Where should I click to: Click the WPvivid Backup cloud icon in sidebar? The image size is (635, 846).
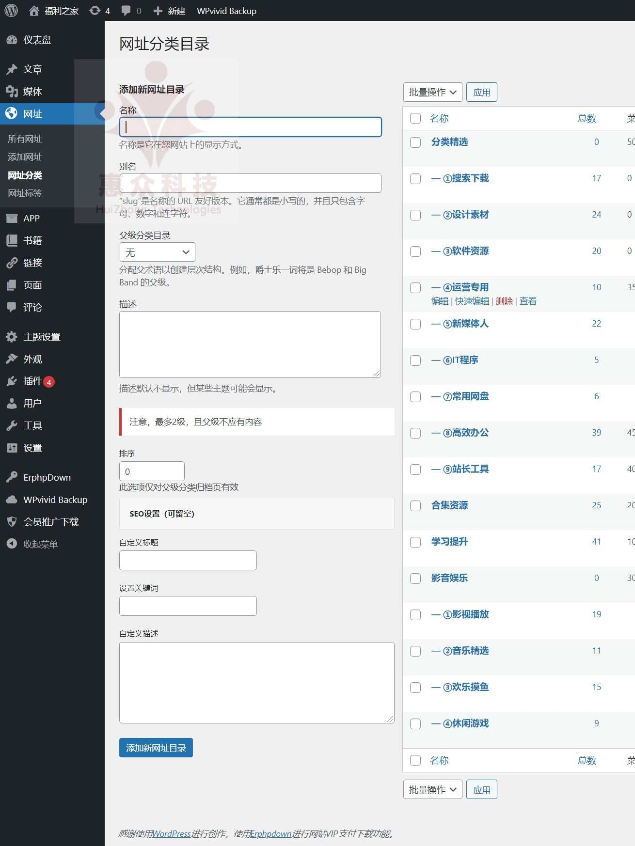point(12,500)
